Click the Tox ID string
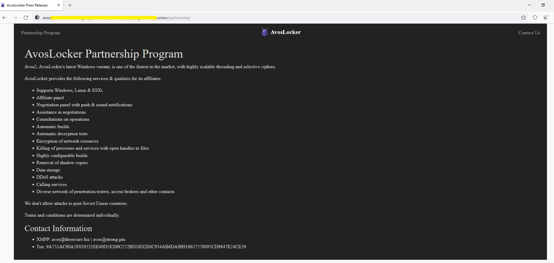This screenshot has width=554, height=263. coord(146,247)
